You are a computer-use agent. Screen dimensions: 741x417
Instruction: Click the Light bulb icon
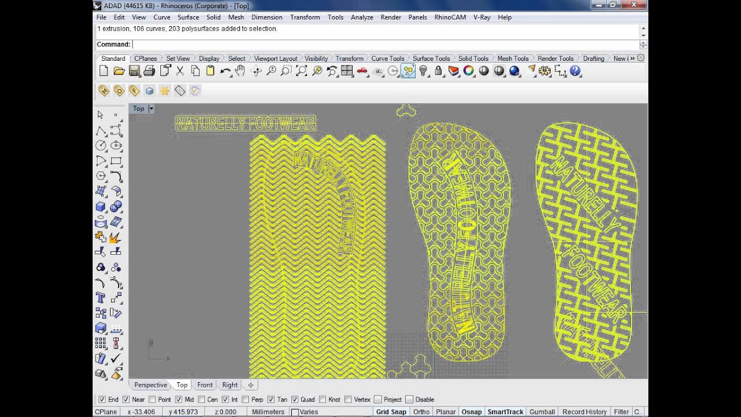click(423, 71)
